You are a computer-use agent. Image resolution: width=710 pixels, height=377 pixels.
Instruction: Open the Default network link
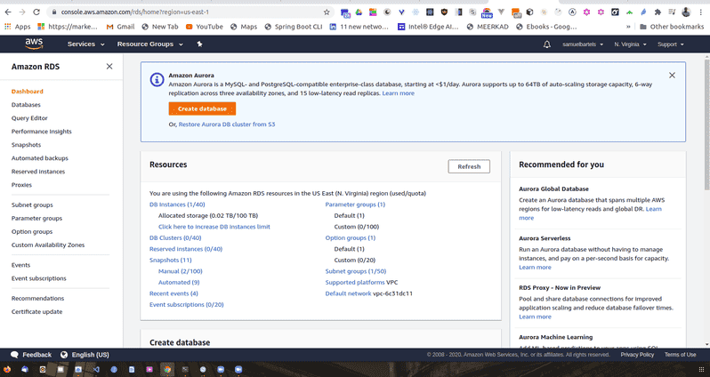pos(348,293)
